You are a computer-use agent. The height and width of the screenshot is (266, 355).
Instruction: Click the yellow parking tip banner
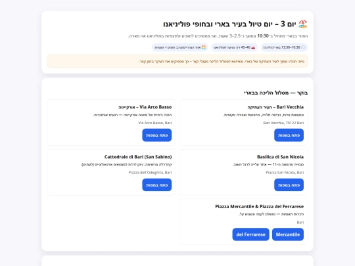pyautogui.click(x=177, y=61)
